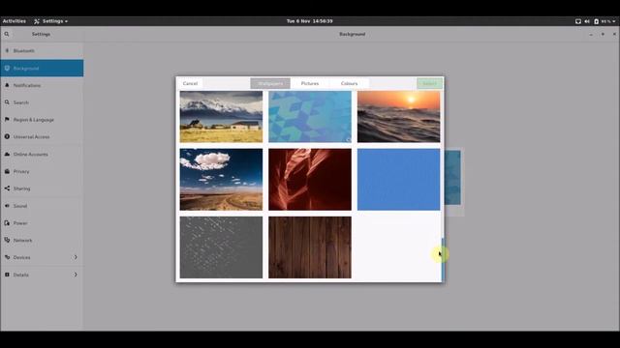Image resolution: width=620 pixels, height=348 pixels.
Task: Click the Sound speaker icon in the sidebar
Action: [7, 206]
